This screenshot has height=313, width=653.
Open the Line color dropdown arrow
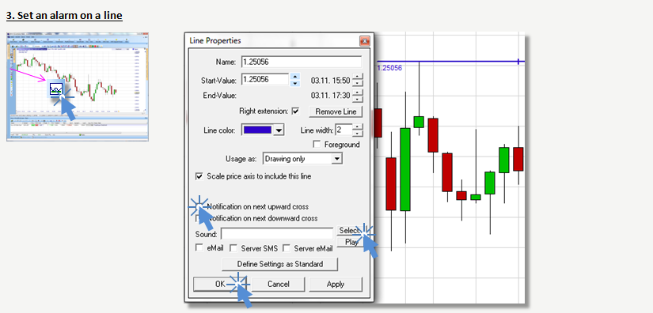279,130
